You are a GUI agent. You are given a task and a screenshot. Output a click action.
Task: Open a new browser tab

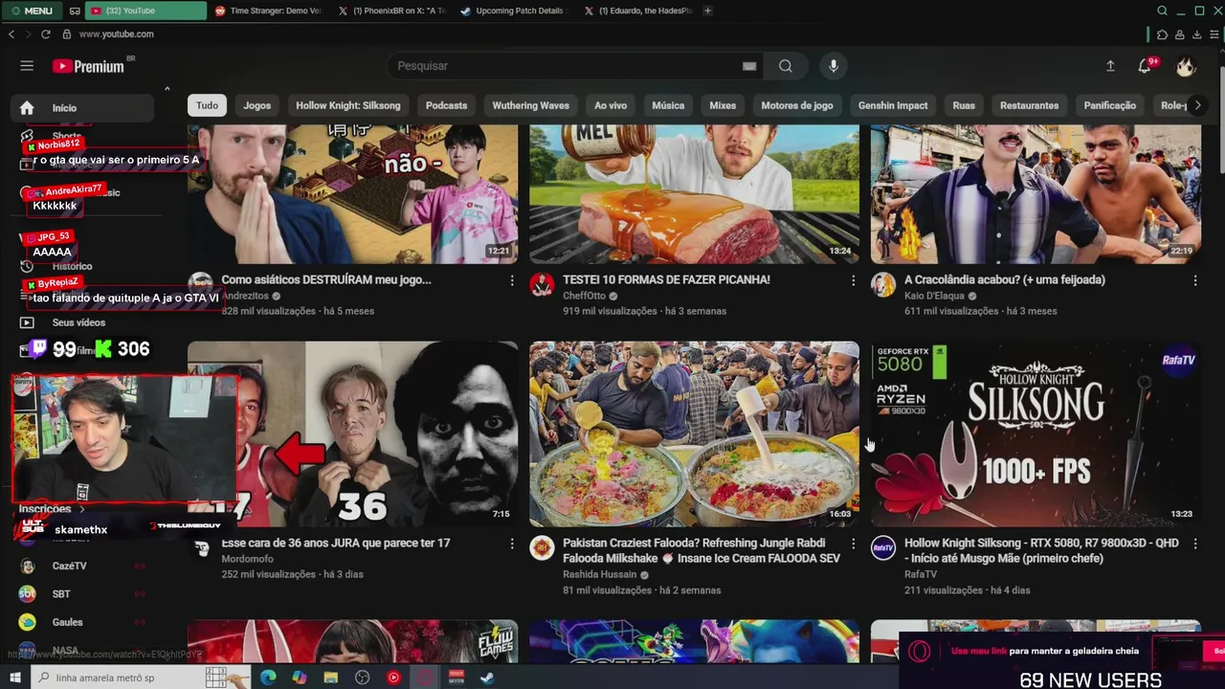click(x=707, y=11)
